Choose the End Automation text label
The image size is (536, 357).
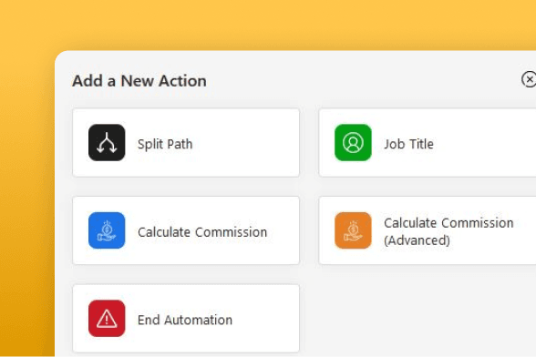click(x=185, y=320)
